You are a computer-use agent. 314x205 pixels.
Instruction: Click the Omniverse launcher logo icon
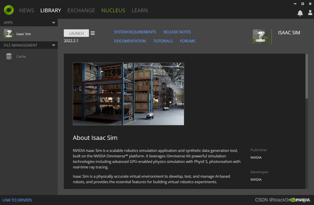[9, 10]
